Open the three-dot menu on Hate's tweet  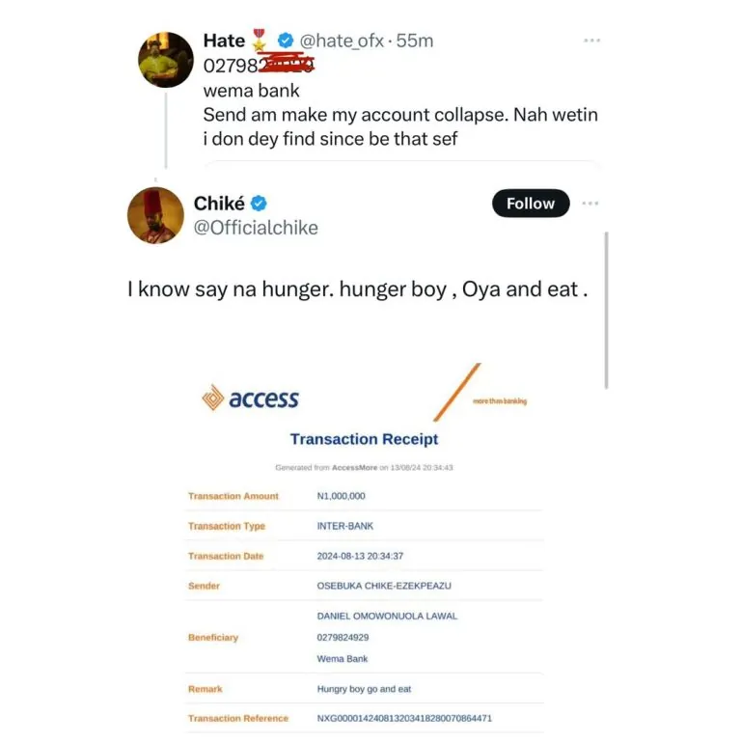[x=591, y=41]
